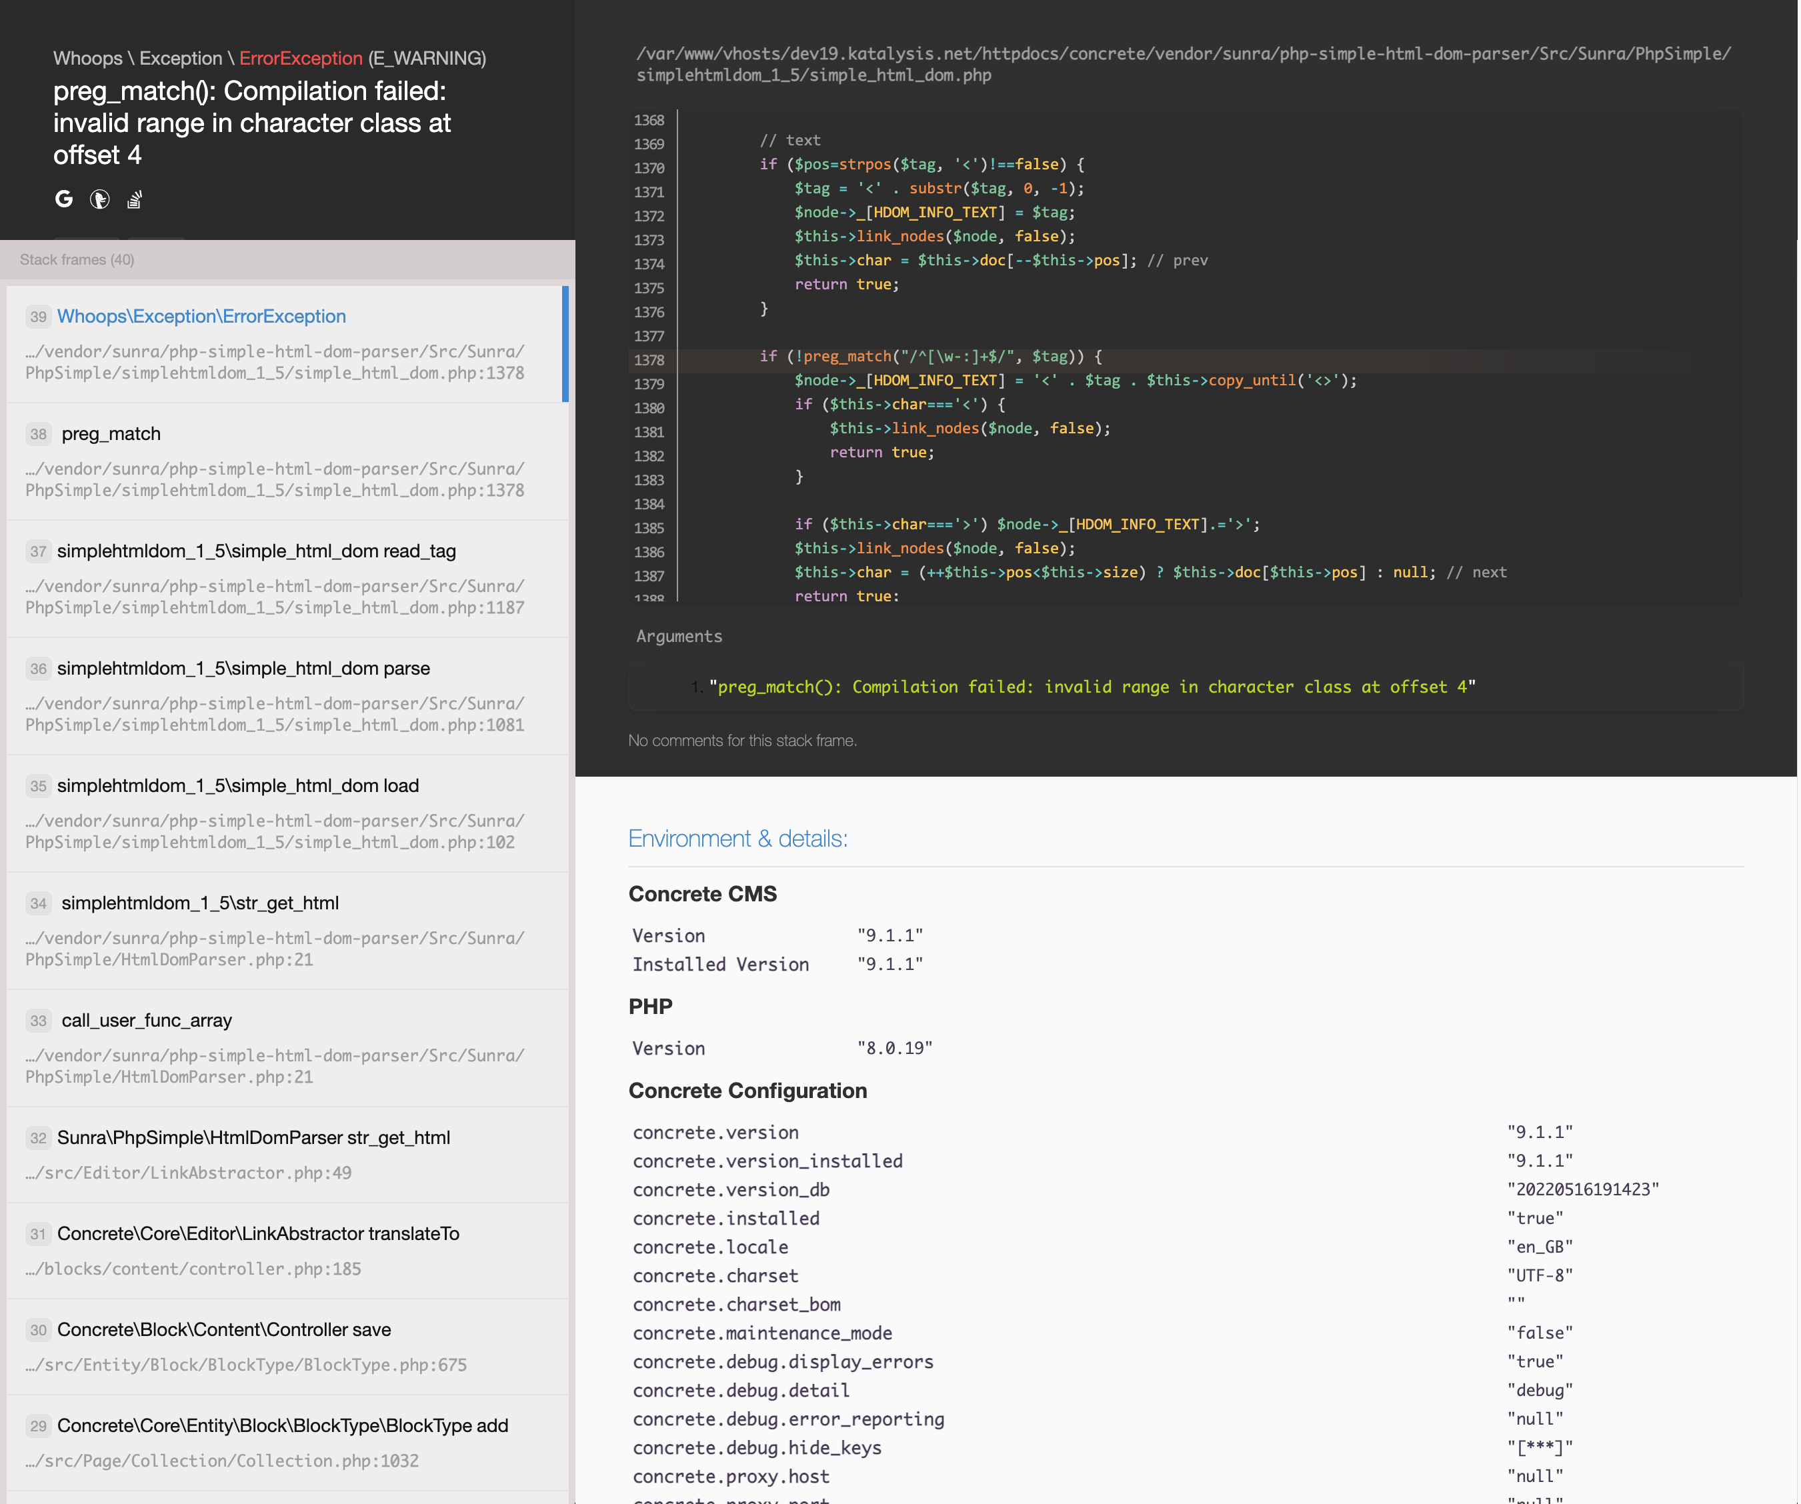Click the highlighted code line 1378
This screenshot has height=1504, width=1801.
[x=944, y=357]
